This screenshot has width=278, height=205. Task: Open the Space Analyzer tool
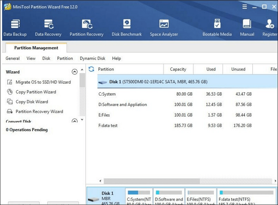click(164, 27)
